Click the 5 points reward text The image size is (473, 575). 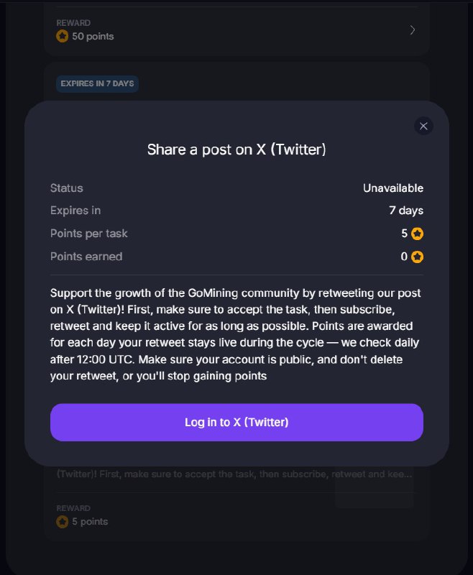click(90, 522)
